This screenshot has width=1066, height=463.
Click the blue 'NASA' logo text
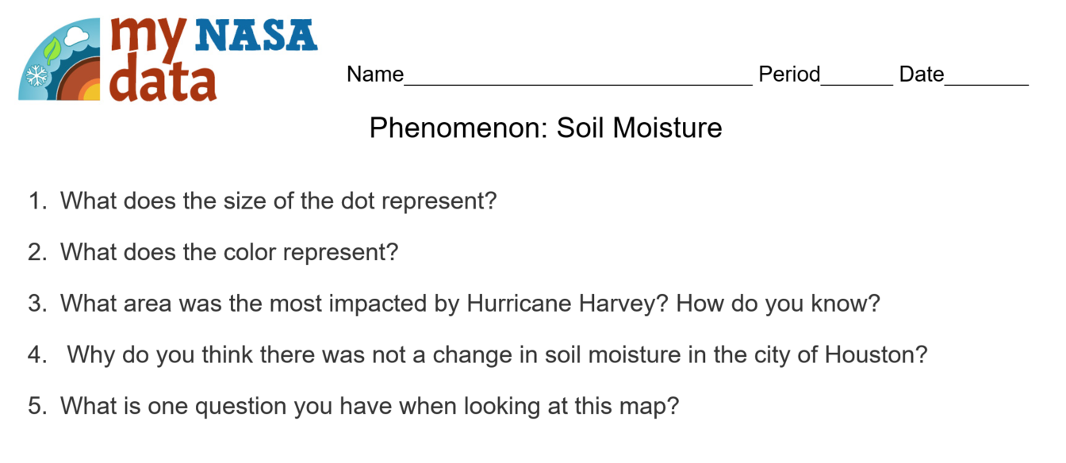click(255, 36)
